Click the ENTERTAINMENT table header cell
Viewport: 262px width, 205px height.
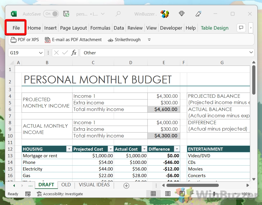pyautogui.click(x=219, y=149)
